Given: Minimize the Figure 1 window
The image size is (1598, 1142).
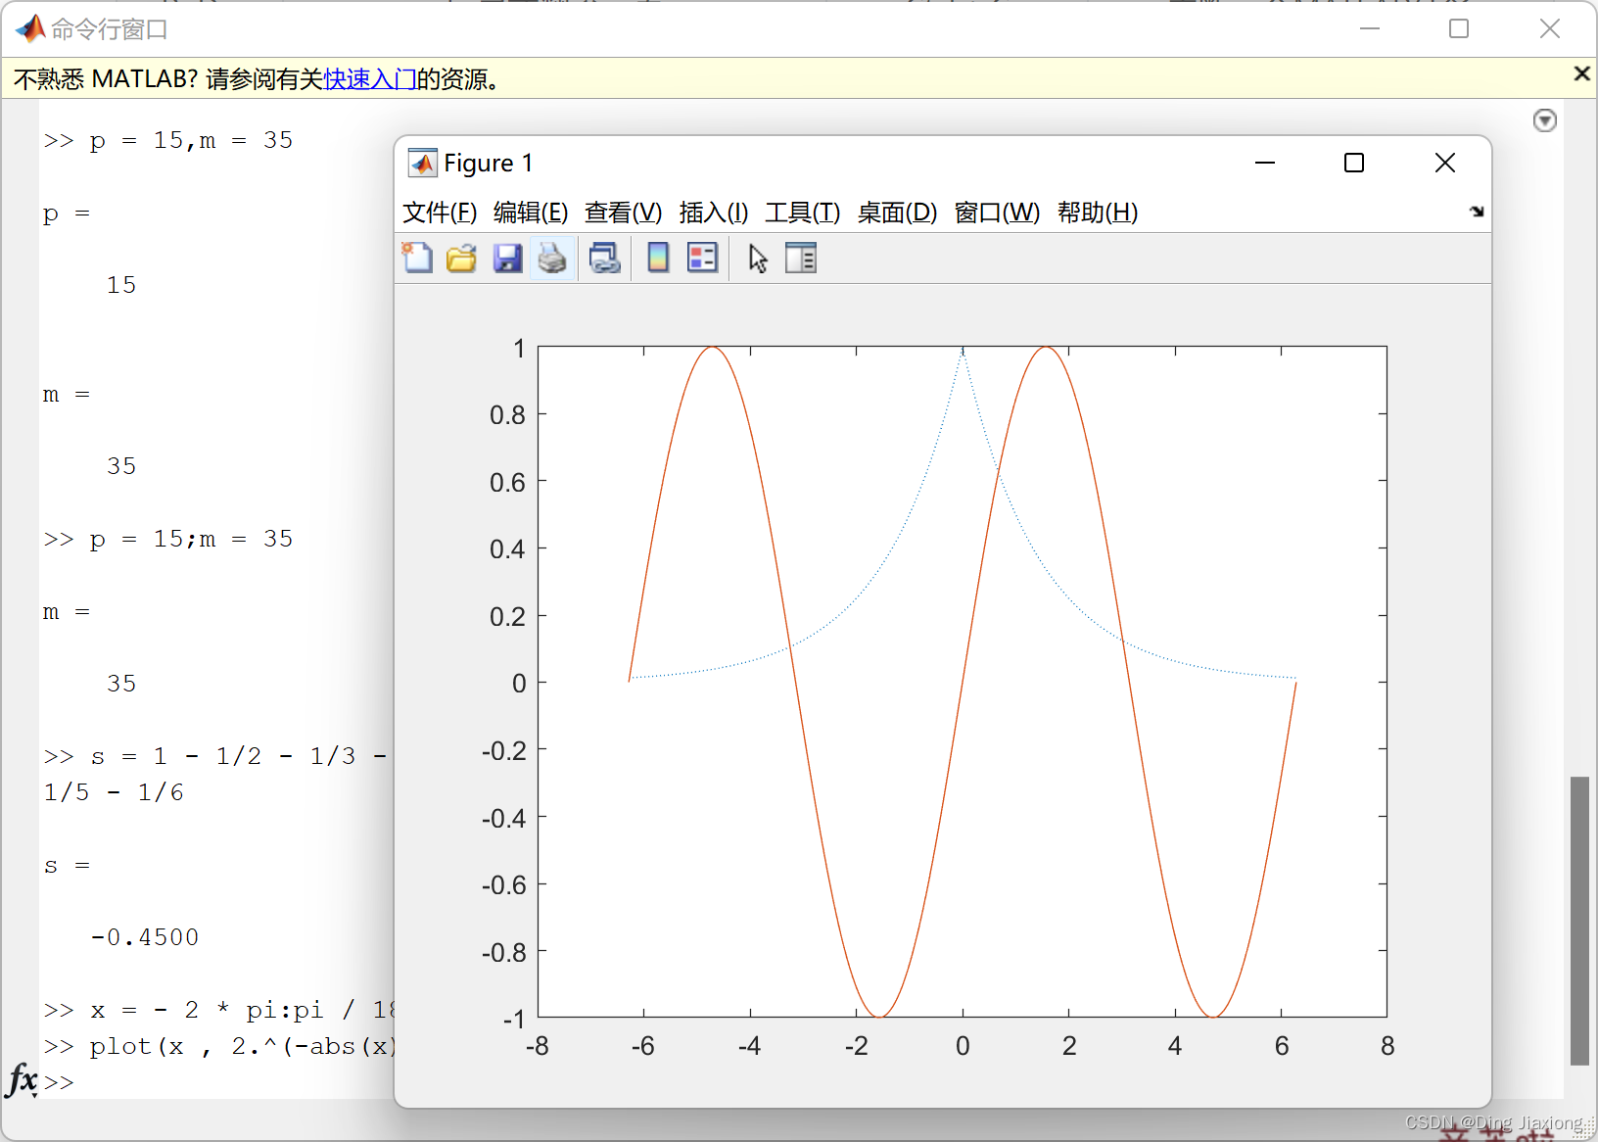Looking at the screenshot, I should pos(1265,163).
